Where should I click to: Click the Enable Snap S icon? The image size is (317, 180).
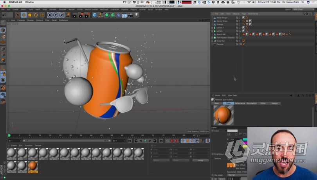[x=3, y=80]
